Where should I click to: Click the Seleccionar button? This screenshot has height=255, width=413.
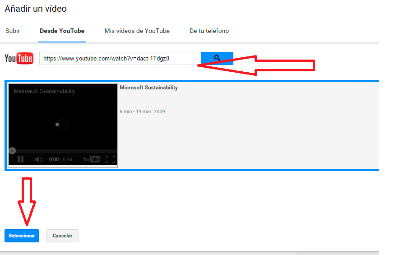[x=22, y=236]
